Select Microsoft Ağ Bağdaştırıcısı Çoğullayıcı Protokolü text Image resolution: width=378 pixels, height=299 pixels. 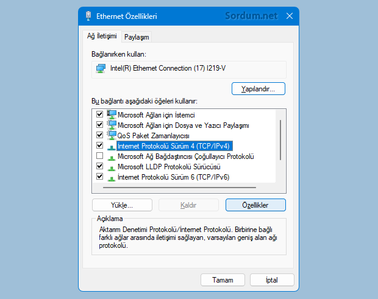pyautogui.click(x=185, y=157)
